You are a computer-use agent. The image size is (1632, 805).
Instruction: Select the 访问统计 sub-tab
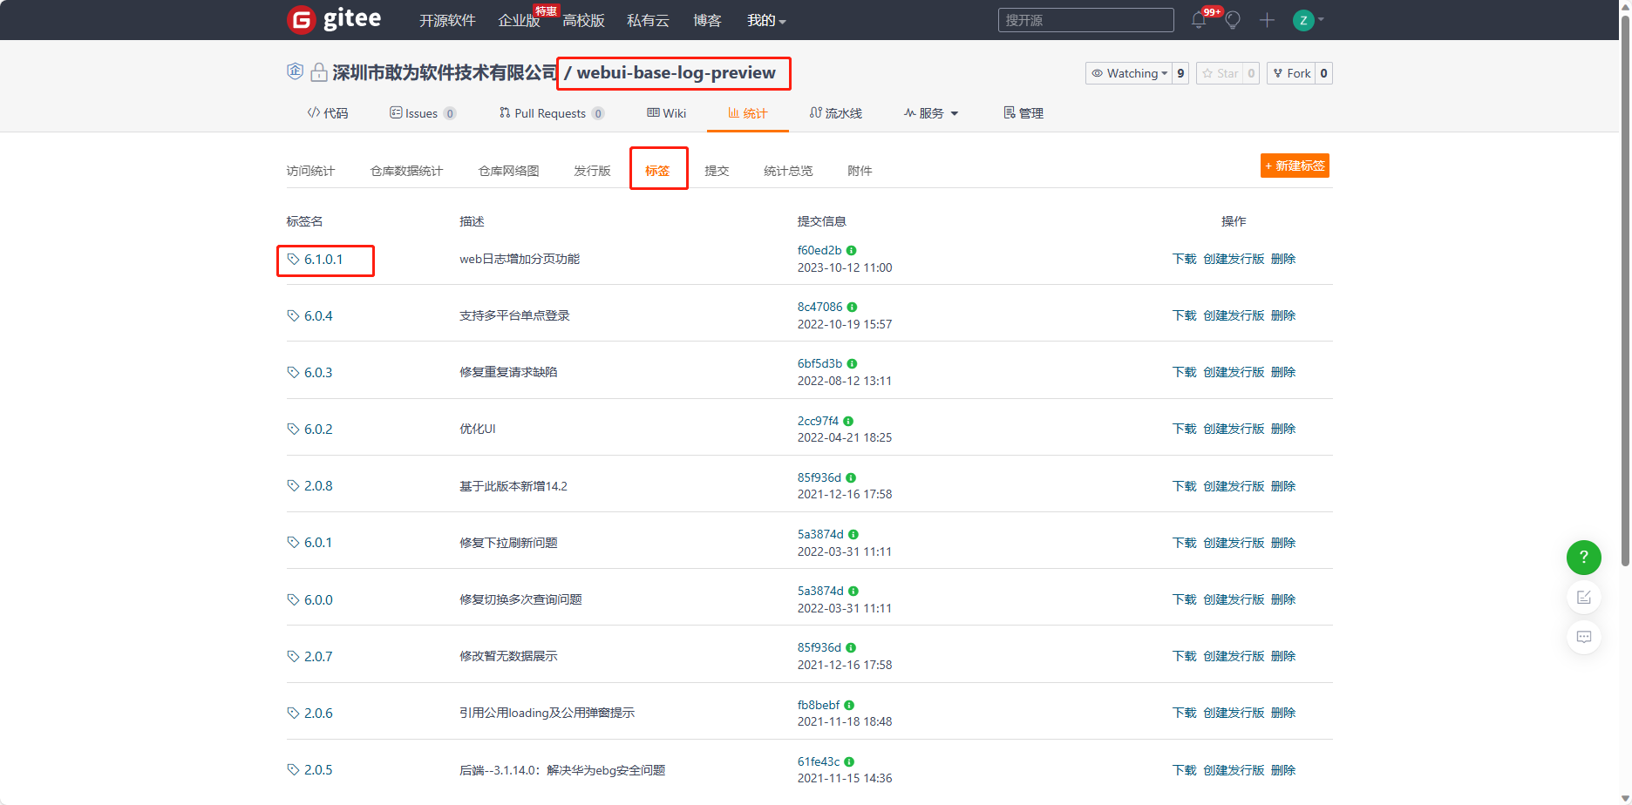click(x=310, y=171)
